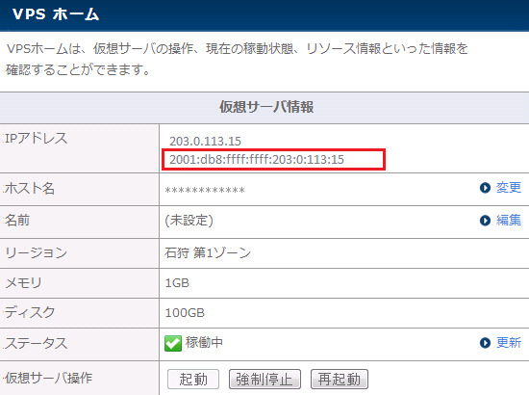Click the 石狩 第1ゾーン region value
Screen dimensions: 529x395
(x=208, y=252)
